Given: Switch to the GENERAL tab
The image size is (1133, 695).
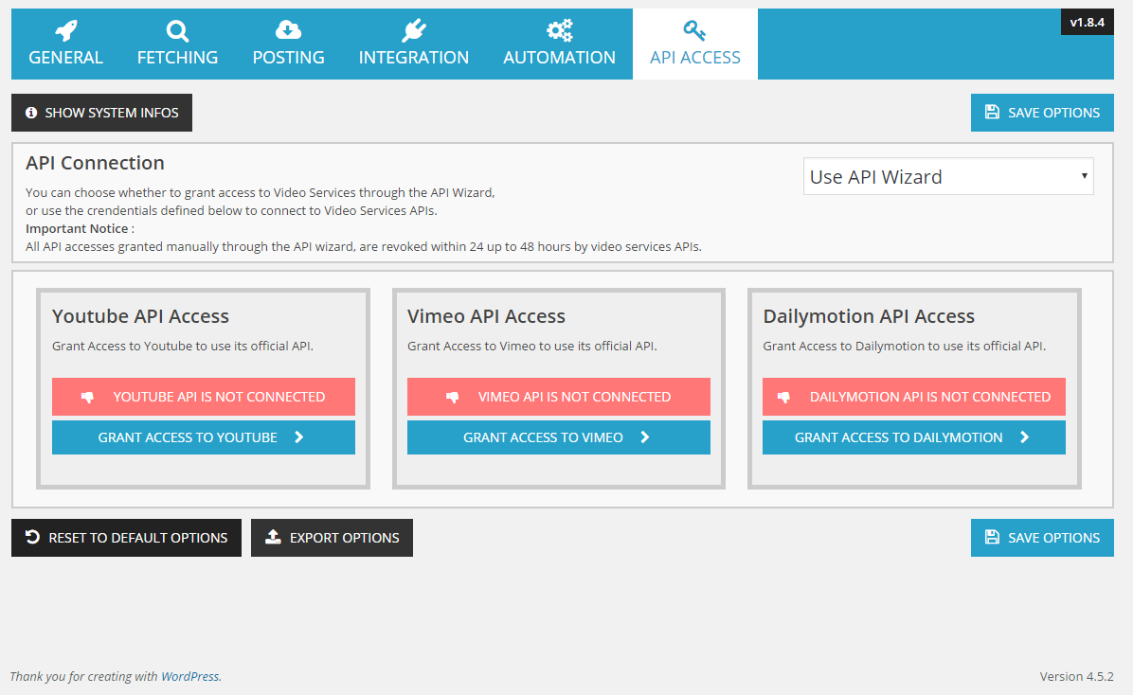Looking at the screenshot, I should [65, 45].
